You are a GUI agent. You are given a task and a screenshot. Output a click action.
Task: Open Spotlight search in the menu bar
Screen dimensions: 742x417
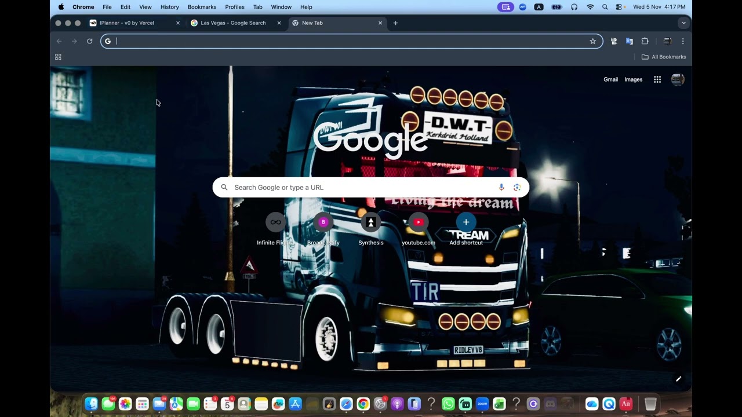(x=605, y=7)
